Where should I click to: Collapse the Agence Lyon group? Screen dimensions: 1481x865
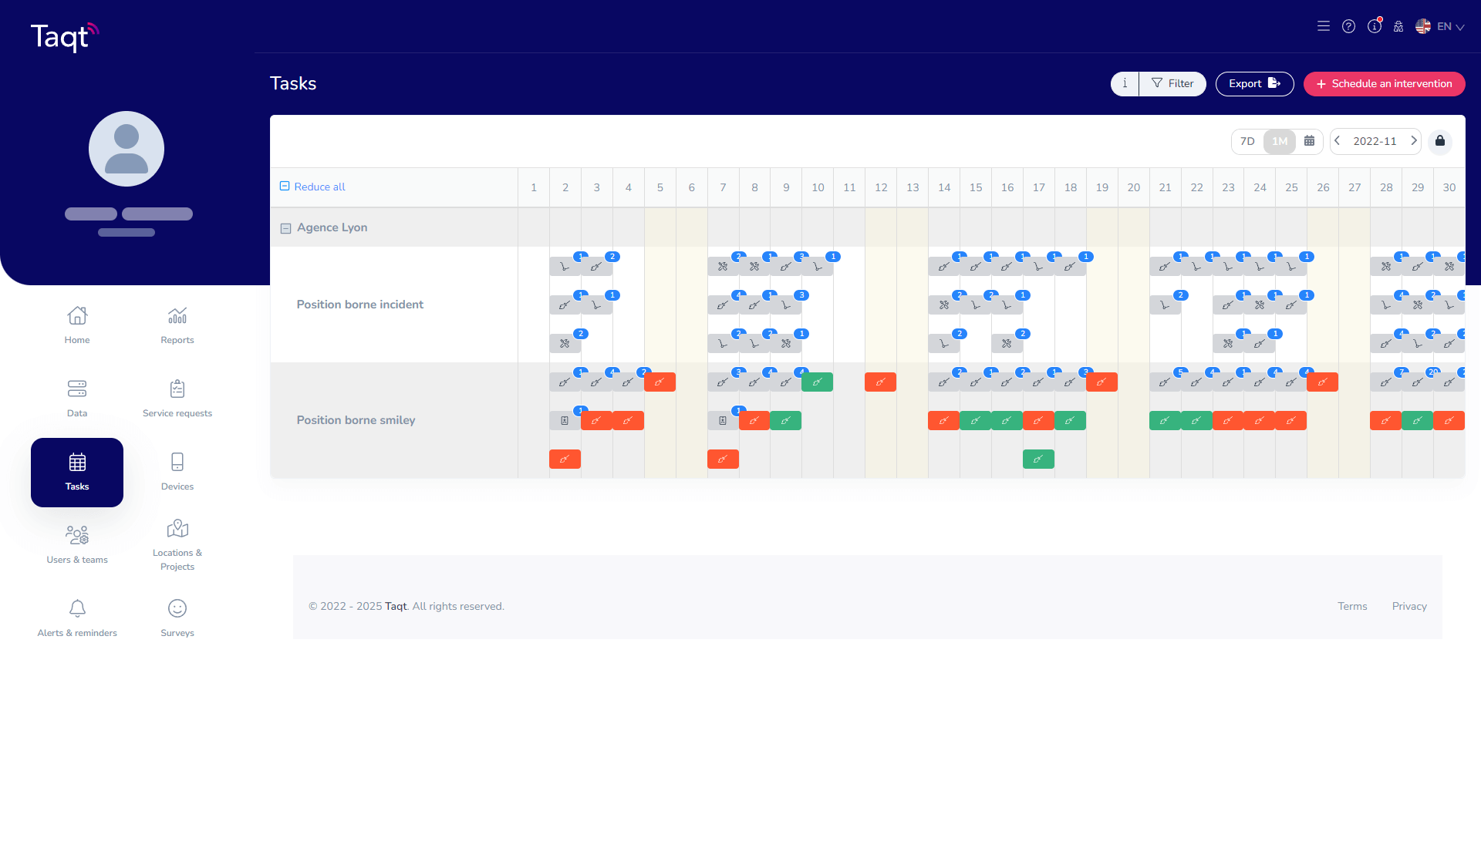pyautogui.click(x=285, y=227)
